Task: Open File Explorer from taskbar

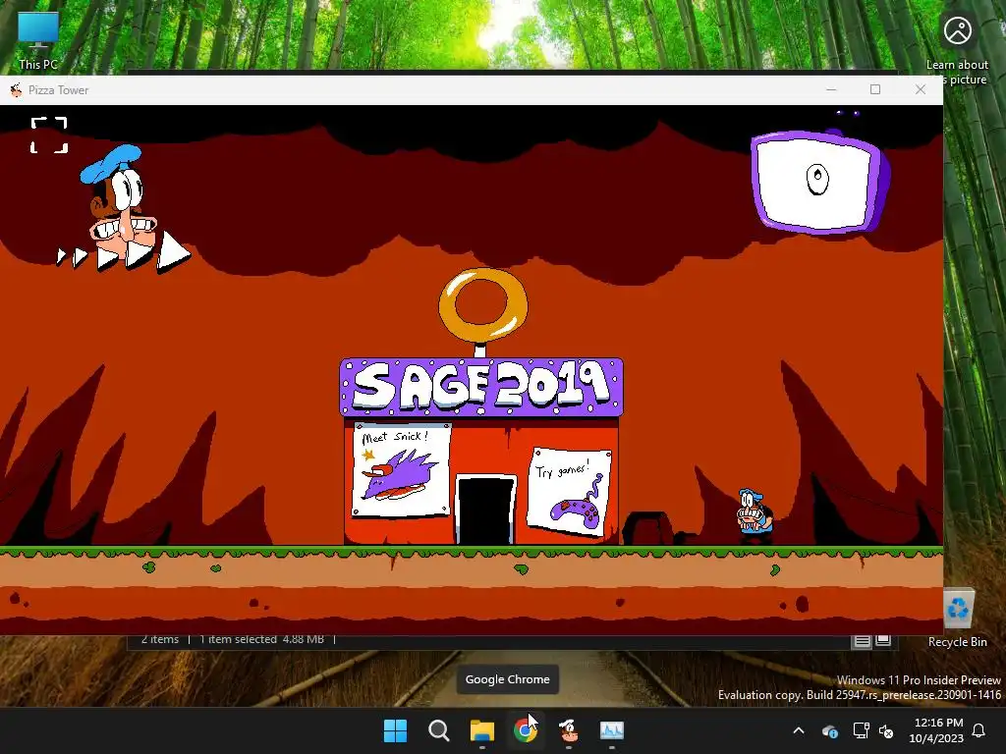Action: click(481, 730)
